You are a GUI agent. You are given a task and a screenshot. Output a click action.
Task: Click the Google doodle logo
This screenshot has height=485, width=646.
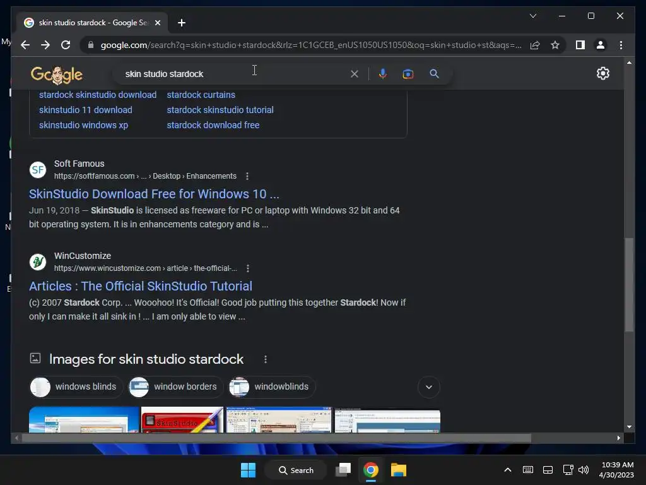pos(57,75)
